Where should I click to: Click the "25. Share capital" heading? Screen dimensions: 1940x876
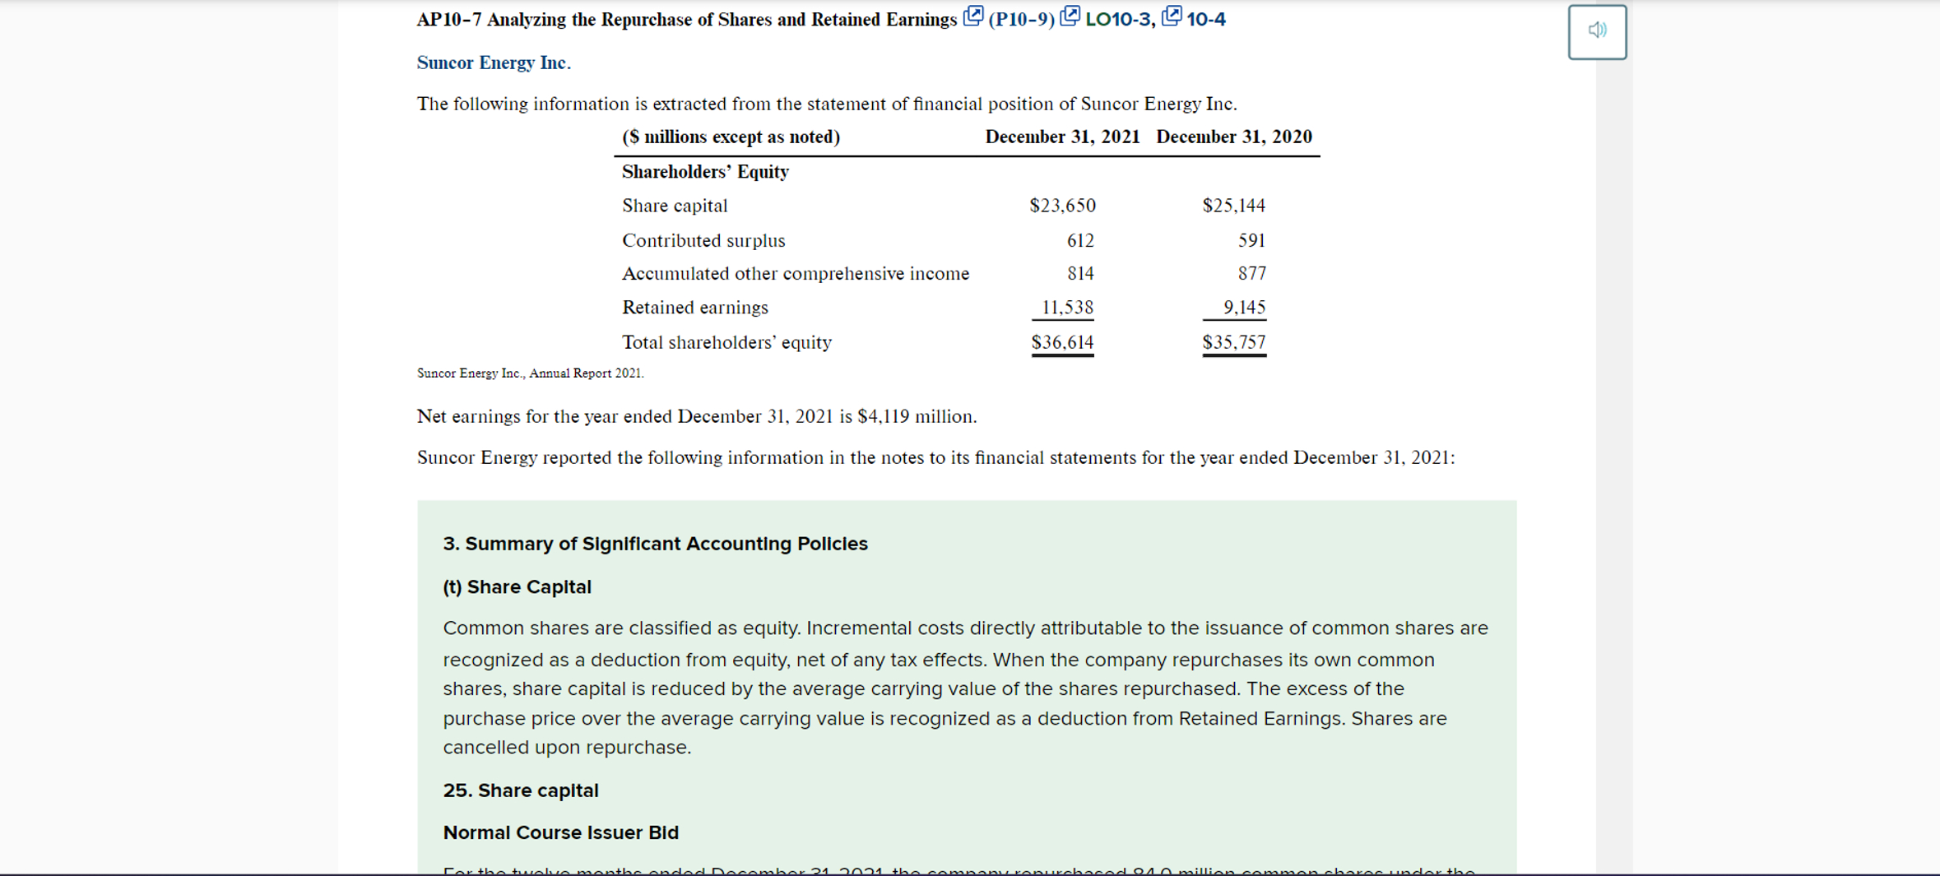pos(521,790)
